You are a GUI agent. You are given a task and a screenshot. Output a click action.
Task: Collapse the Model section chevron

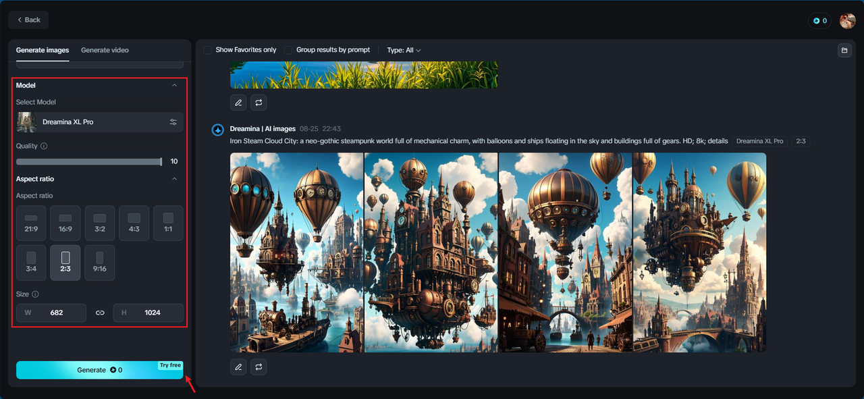[x=175, y=85]
